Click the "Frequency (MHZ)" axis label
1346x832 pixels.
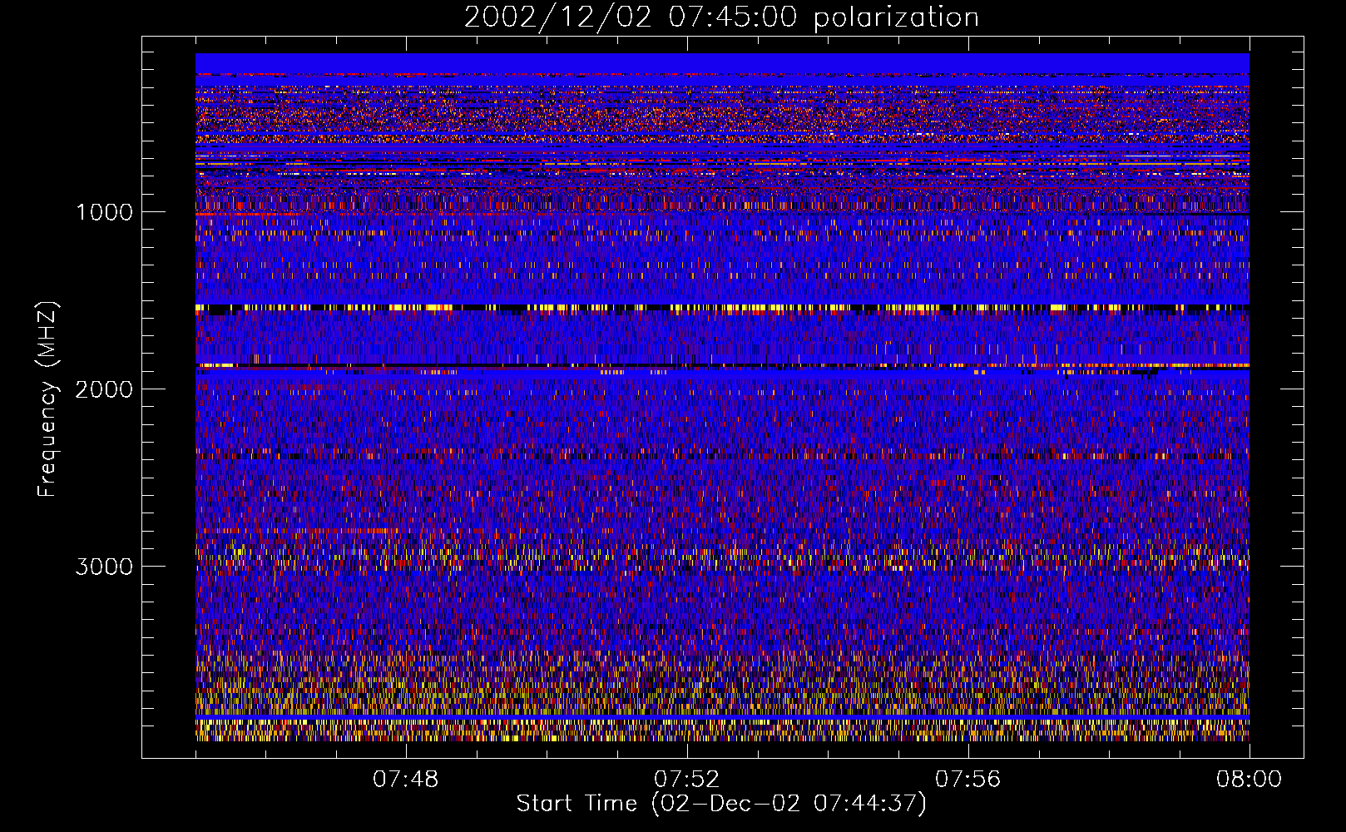(47, 399)
